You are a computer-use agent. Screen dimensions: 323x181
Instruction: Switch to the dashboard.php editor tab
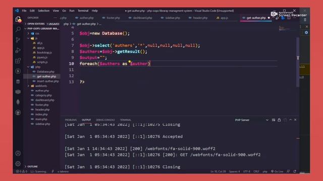click(140, 18)
